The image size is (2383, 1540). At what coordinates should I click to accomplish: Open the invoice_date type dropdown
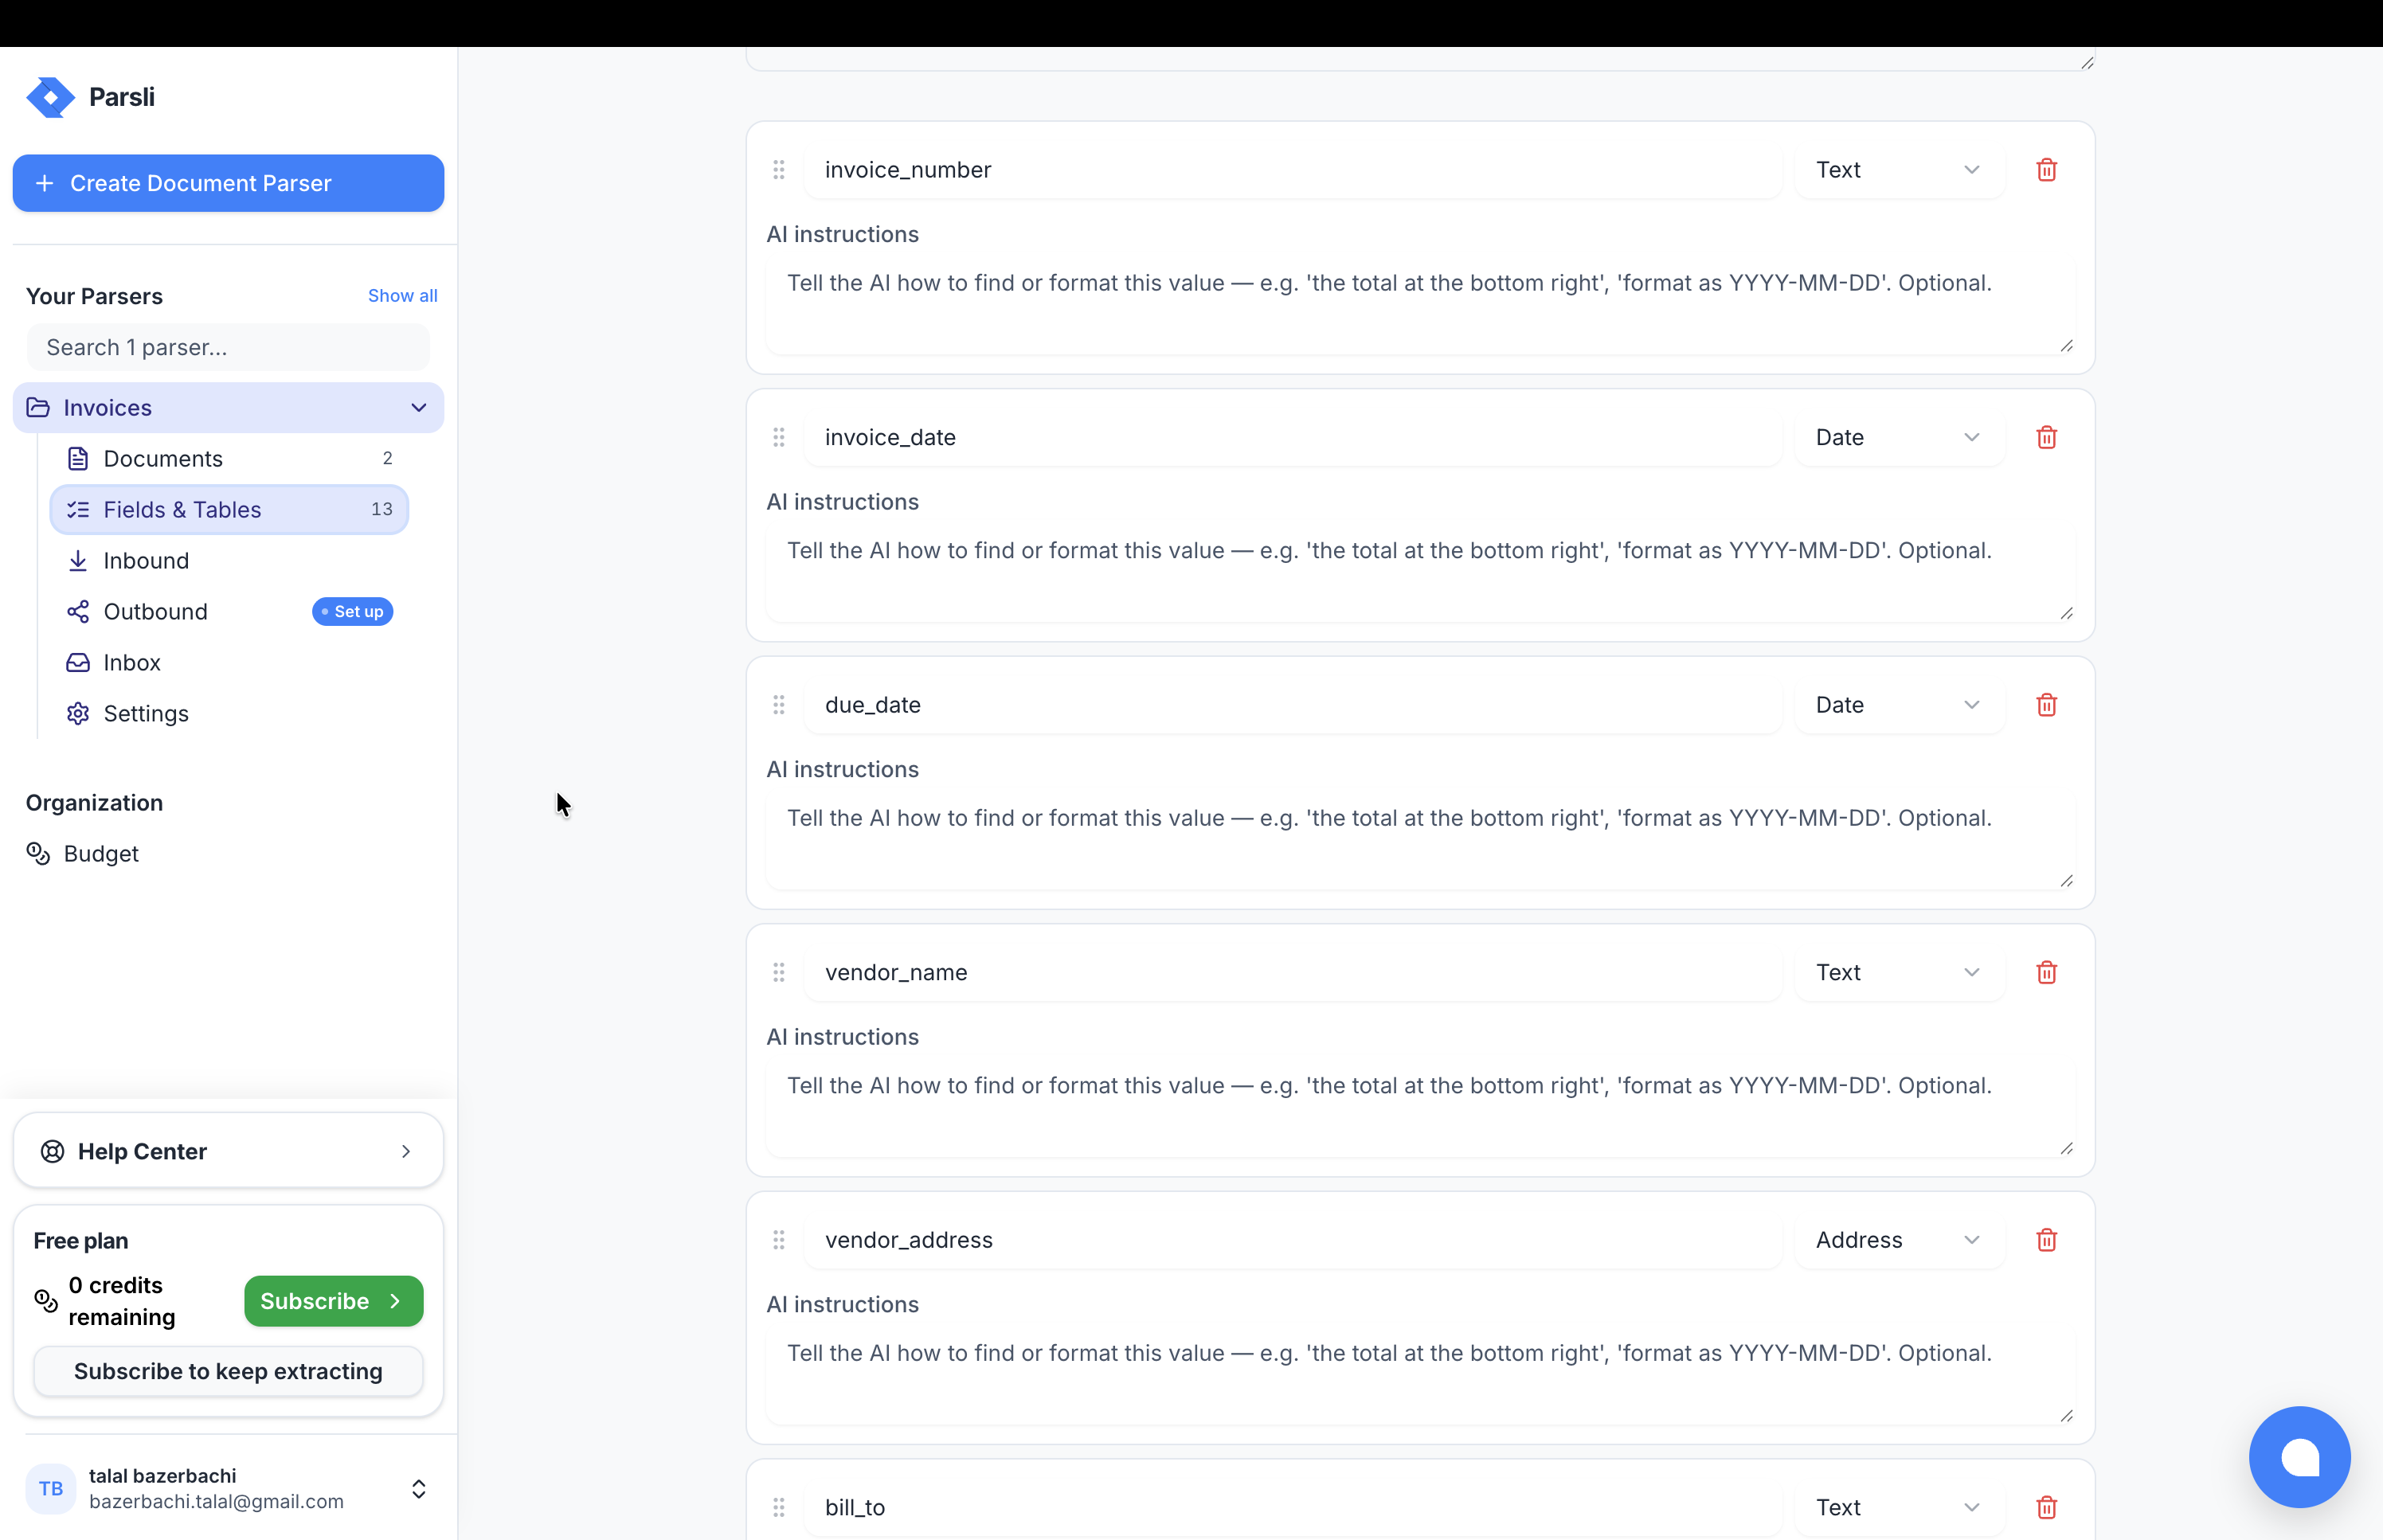[1899, 438]
